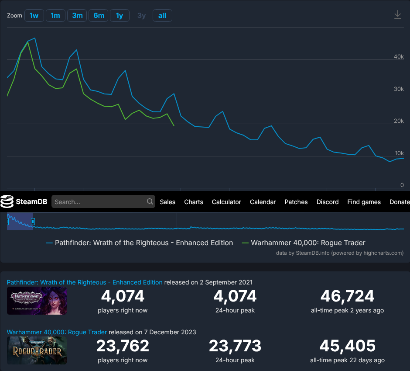
Task: Grab the navigator's right range handle
Action: click(x=33, y=222)
